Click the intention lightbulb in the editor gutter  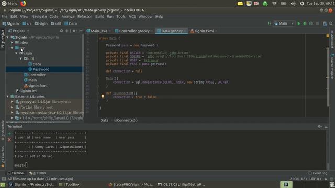pyautogui.click(x=103, y=96)
